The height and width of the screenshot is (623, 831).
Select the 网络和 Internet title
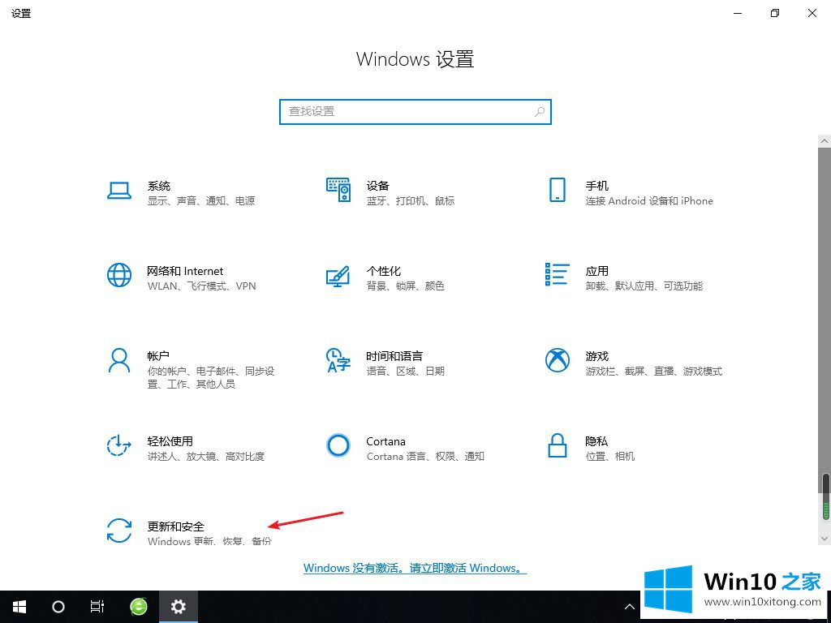point(185,271)
